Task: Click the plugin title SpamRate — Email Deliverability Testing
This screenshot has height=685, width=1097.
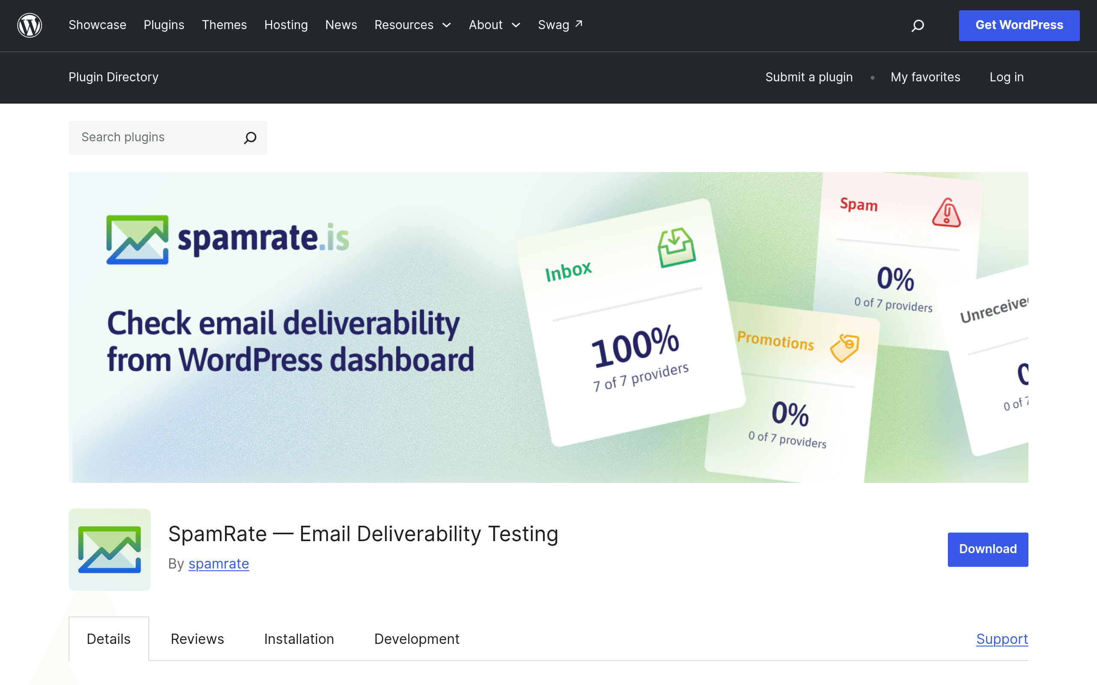Action: coord(363,534)
